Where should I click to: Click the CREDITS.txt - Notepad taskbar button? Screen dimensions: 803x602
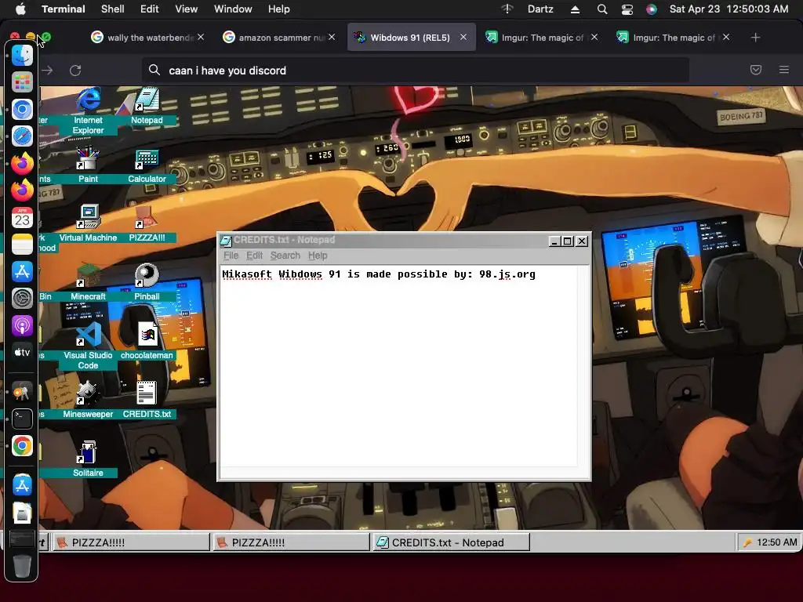[x=451, y=542]
